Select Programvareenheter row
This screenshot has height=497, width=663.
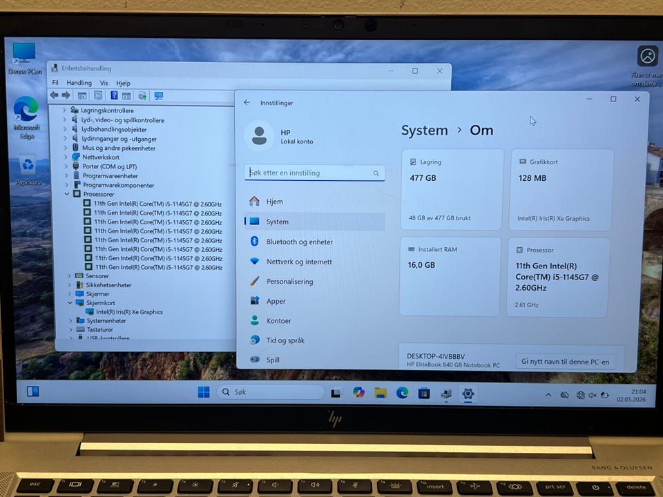tap(110, 176)
